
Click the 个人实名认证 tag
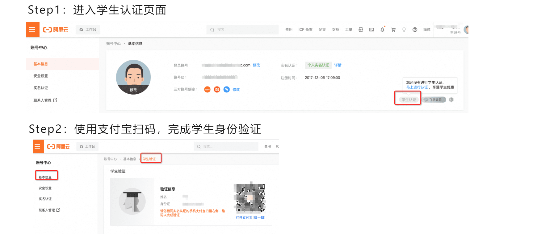(x=318, y=65)
